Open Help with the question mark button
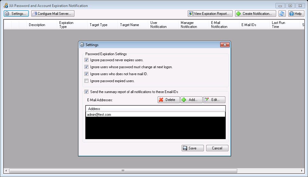The width and height of the screenshot is (308, 177). (295, 14)
